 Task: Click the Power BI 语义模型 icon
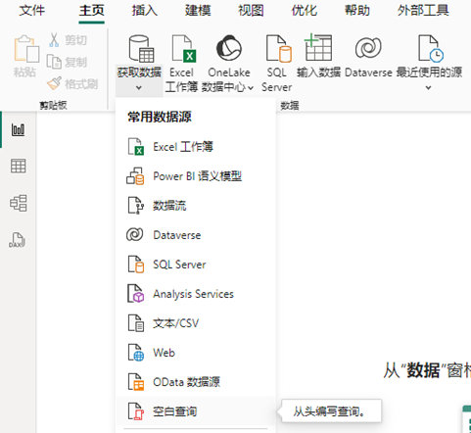pos(135,176)
